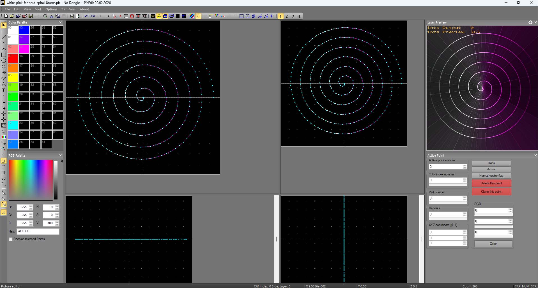Open the Transform menu

(x=68, y=9)
